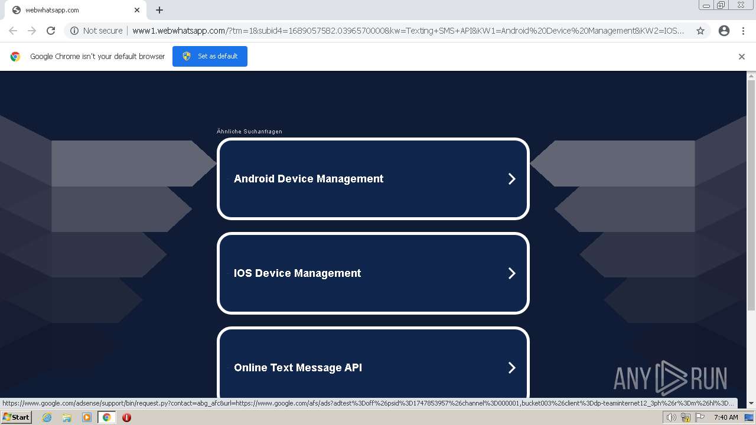
Task: Dismiss the default browser infobar
Action: pyautogui.click(x=742, y=57)
